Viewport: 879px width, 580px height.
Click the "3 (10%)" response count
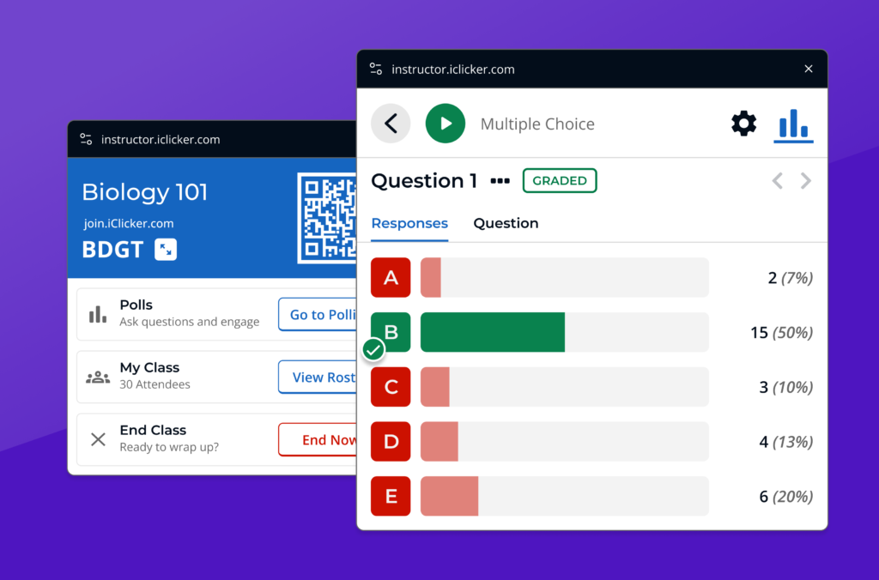[786, 387]
